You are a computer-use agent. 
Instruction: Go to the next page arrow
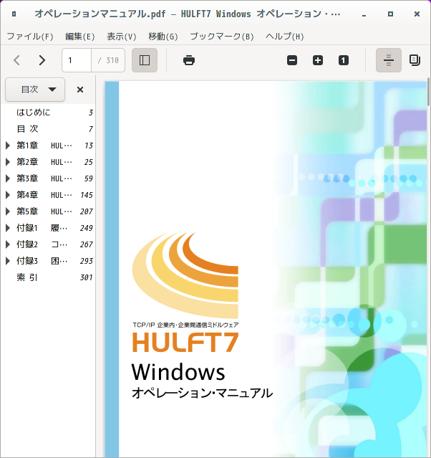[x=42, y=60]
